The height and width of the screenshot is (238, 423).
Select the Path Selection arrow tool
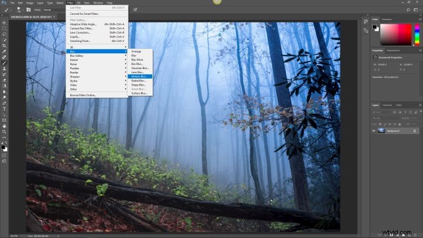[4, 115]
